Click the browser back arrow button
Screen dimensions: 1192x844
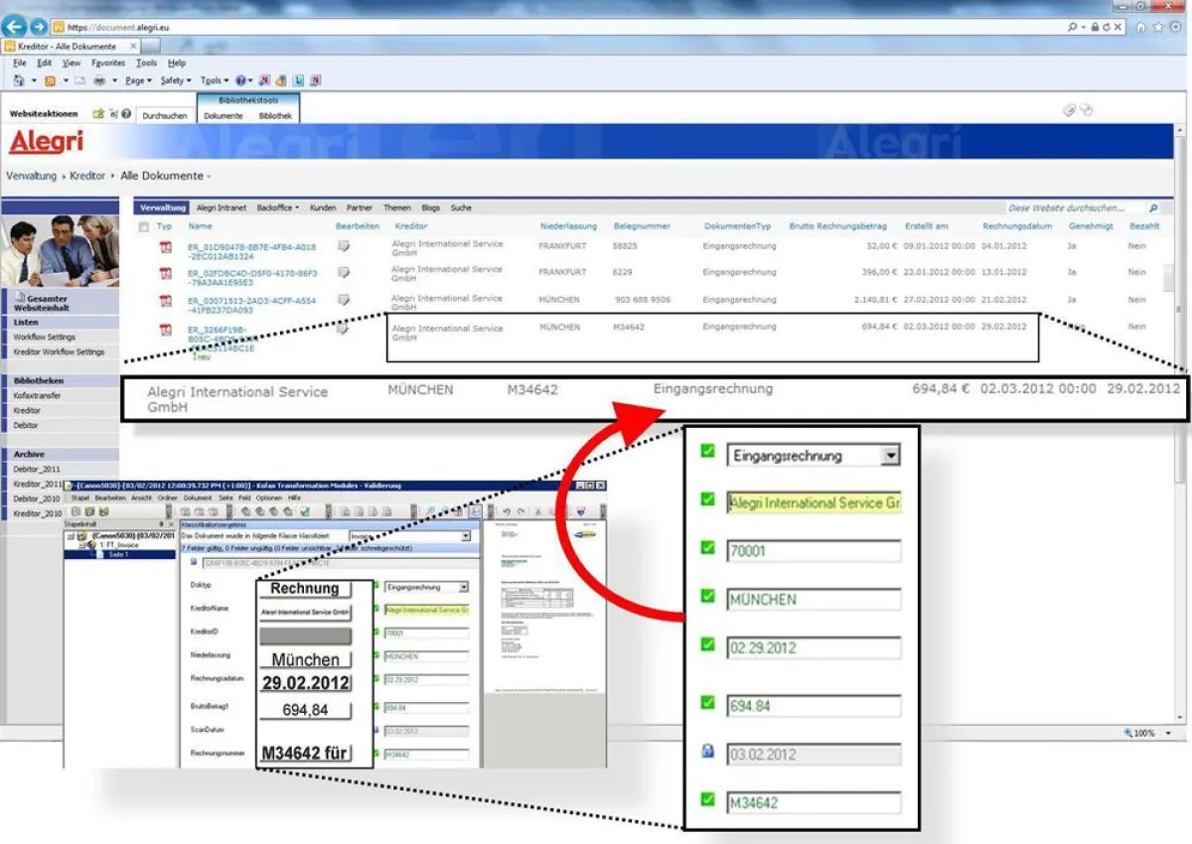[16, 27]
